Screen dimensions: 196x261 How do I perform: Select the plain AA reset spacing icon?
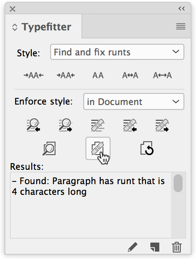click(98, 76)
